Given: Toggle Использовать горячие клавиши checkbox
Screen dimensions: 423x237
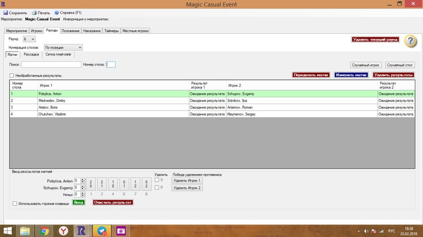Looking at the screenshot, I should [x=15, y=204].
